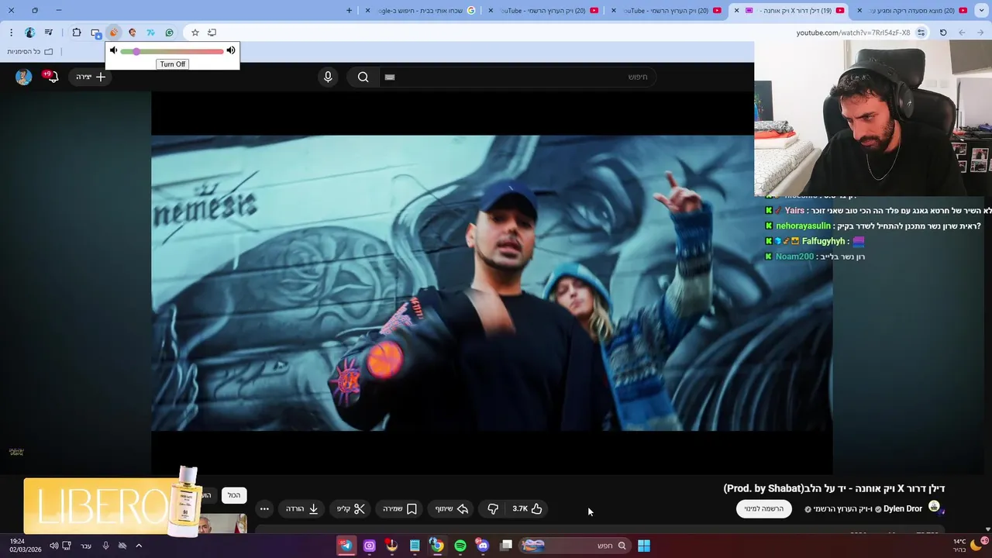This screenshot has width=992, height=558.
Task: Open Chrome's three-dot menu
Action: (x=11, y=33)
